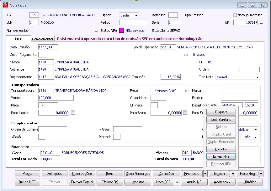Select Enviar NFe in the popup menu
Viewport: 271px width, 191px height.
coord(221,156)
